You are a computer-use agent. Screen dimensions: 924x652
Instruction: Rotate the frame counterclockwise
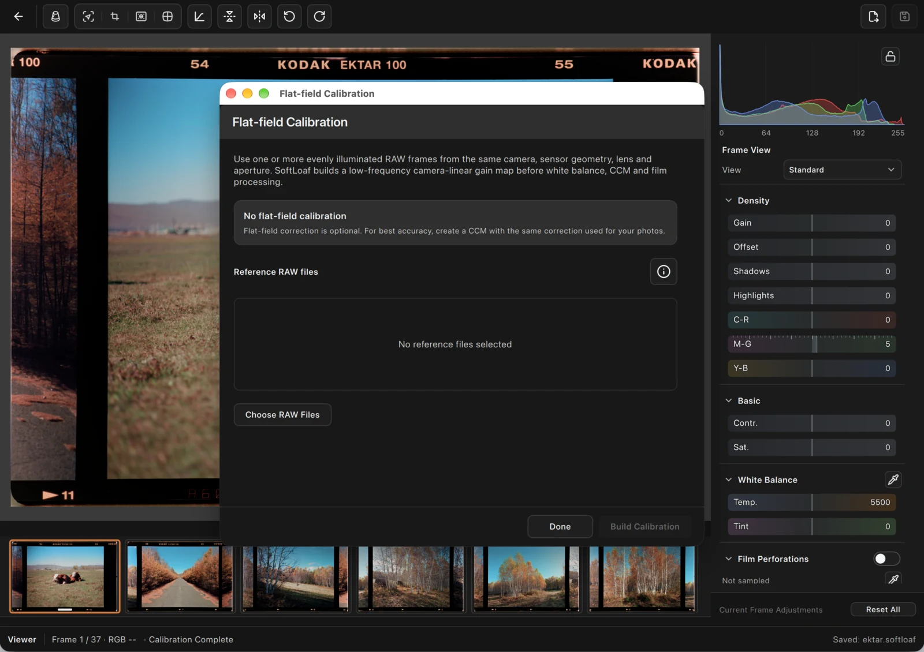289,17
